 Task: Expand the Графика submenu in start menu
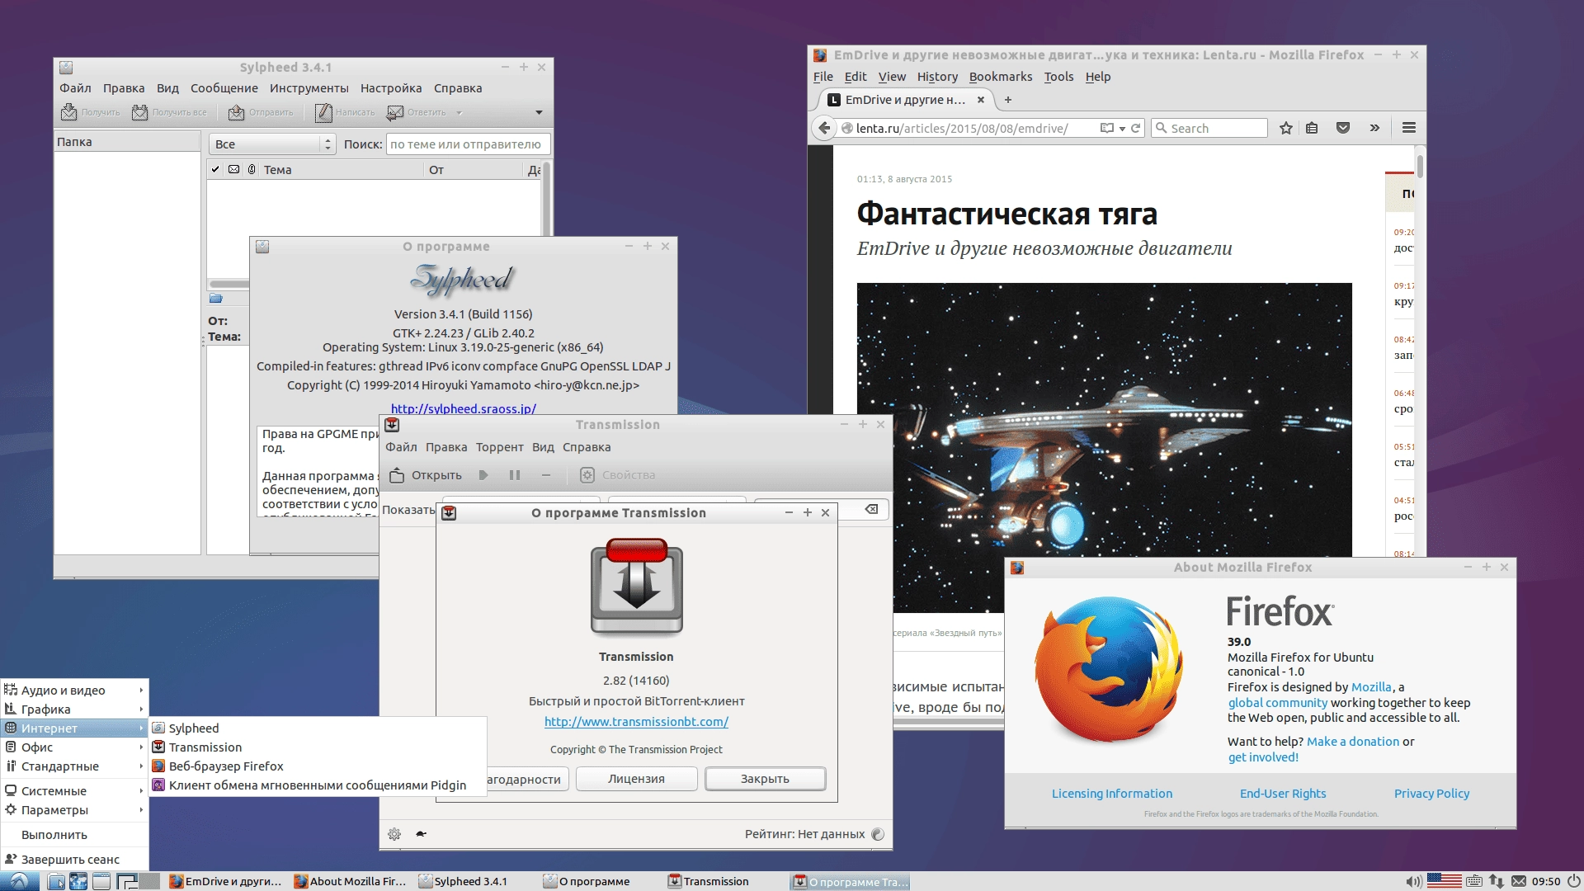click(x=74, y=709)
